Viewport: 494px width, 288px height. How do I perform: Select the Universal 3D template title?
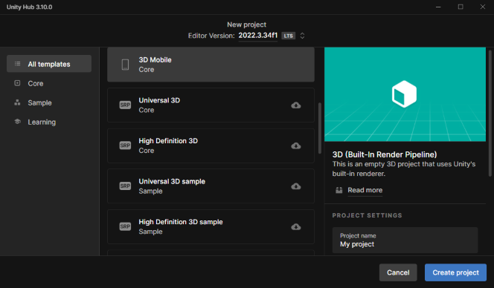pyautogui.click(x=159, y=100)
